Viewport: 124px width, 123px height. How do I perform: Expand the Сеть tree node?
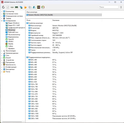click(x=2, y=55)
